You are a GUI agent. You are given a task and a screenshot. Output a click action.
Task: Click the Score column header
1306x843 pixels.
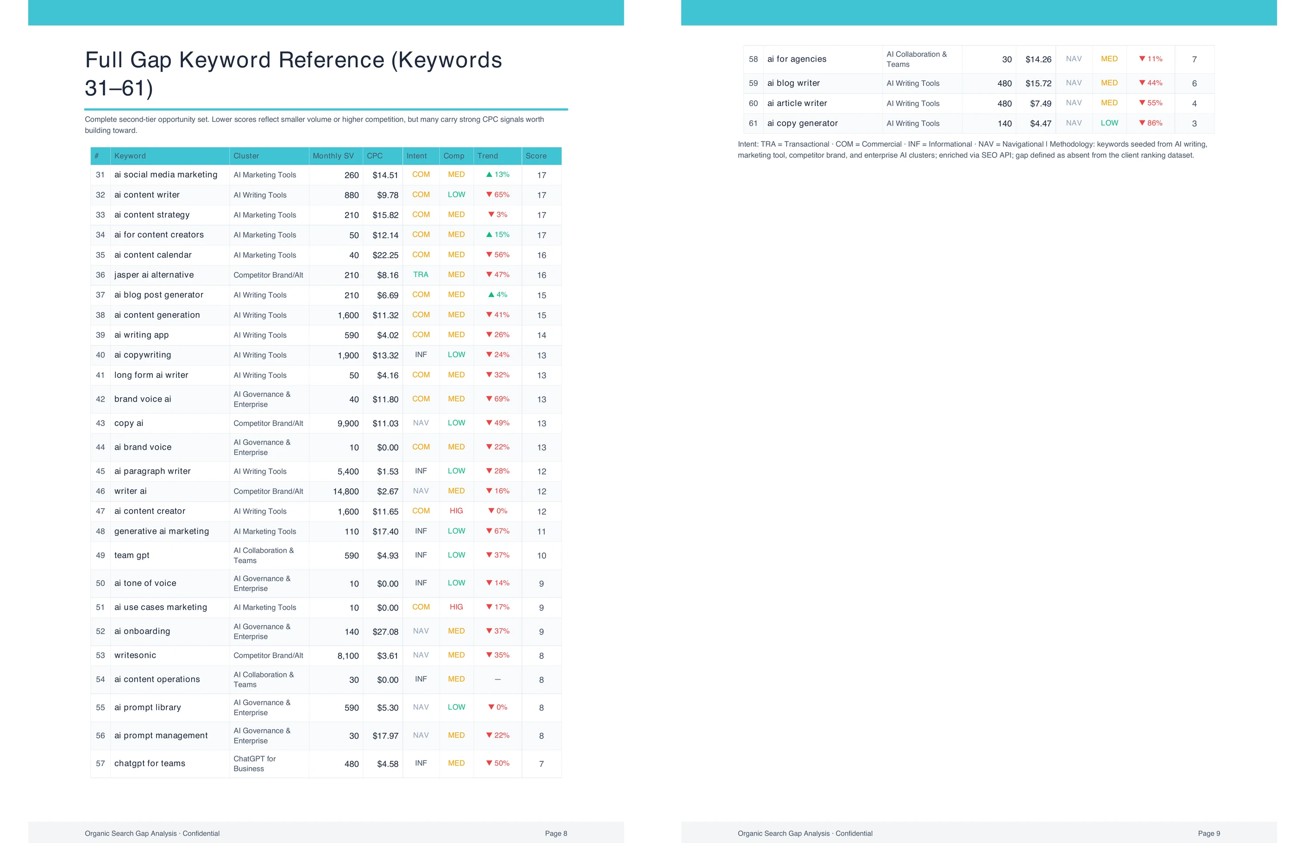[x=536, y=156]
